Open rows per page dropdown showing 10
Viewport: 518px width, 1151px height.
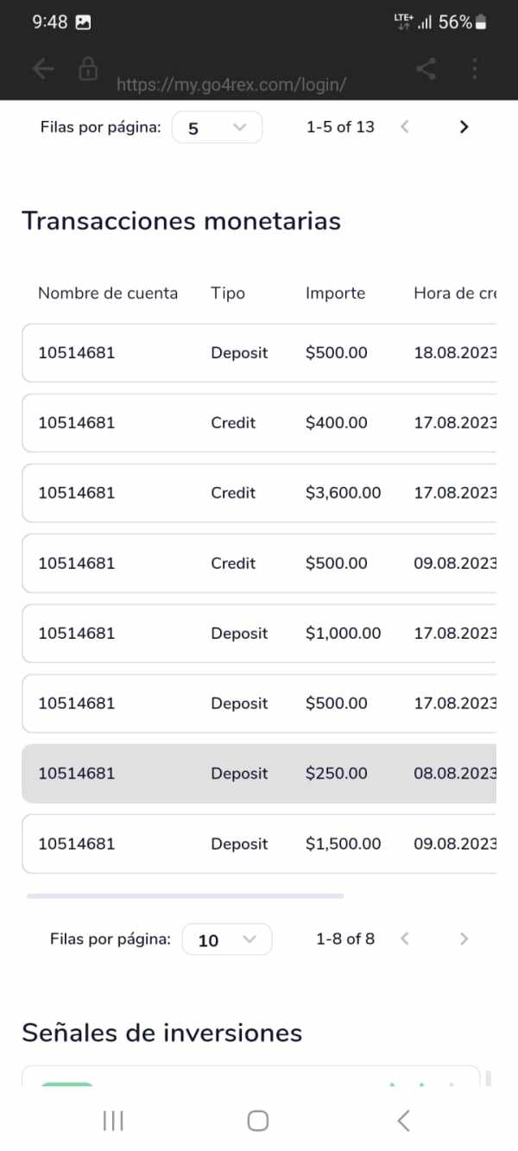[x=226, y=939]
